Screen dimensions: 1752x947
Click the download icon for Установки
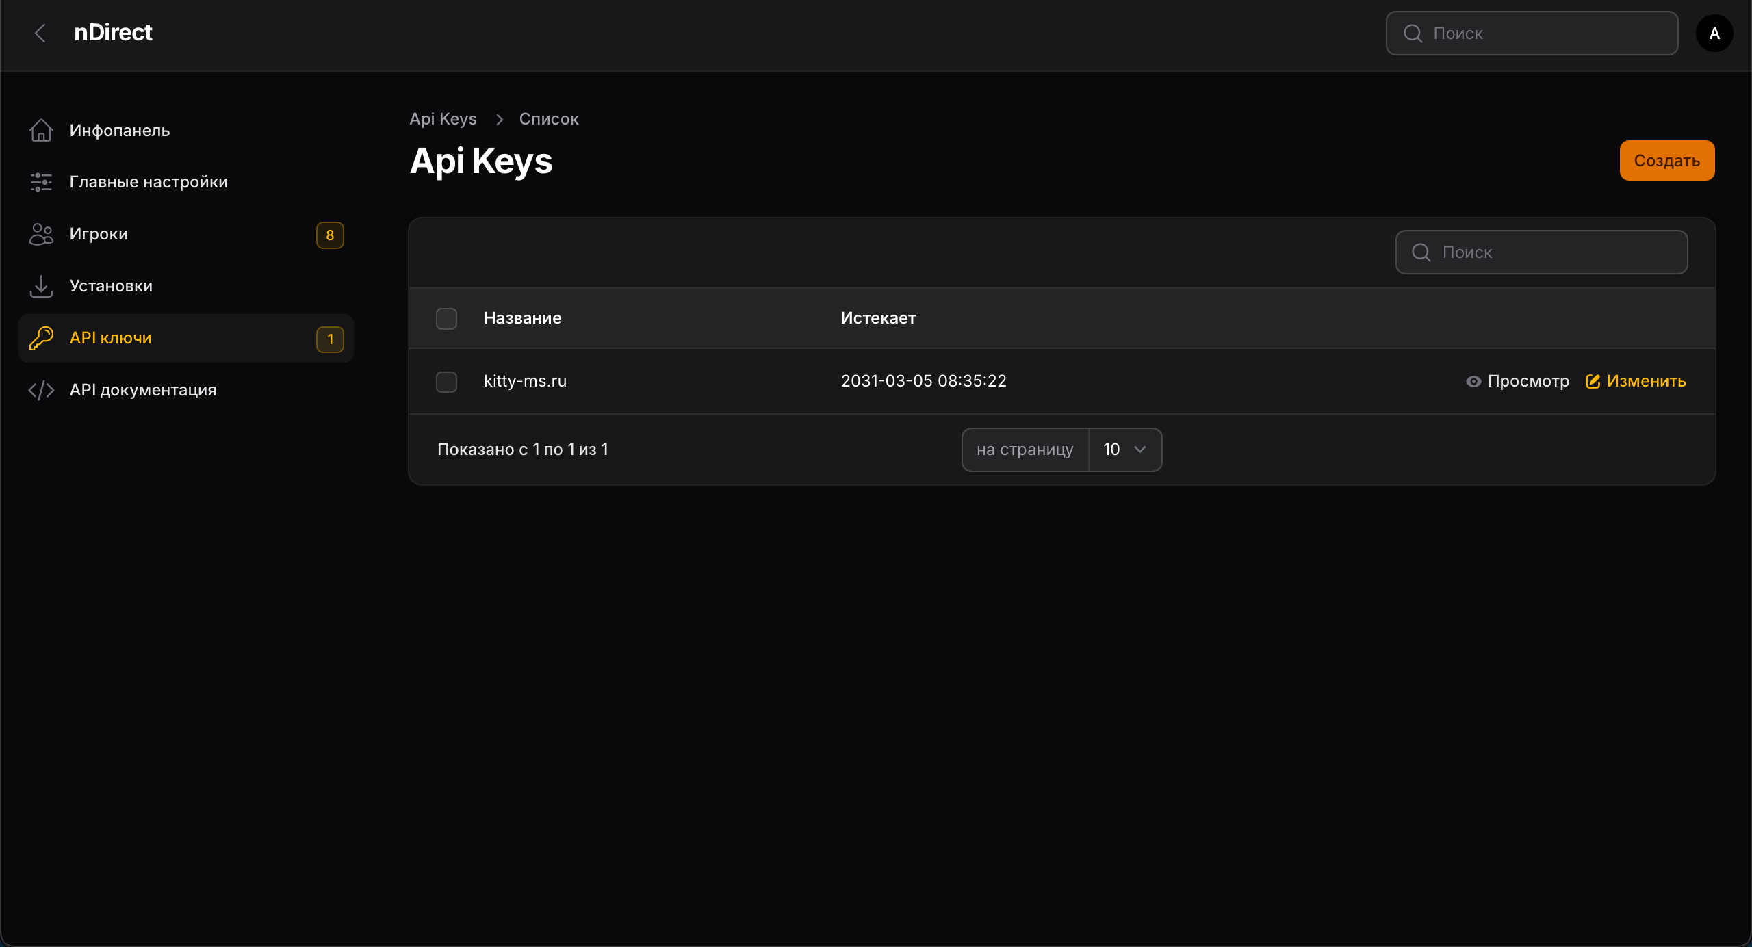(41, 286)
